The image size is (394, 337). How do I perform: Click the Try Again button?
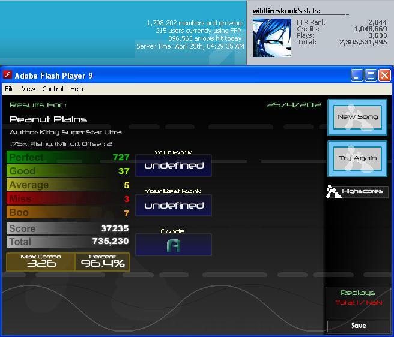pos(357,158)
